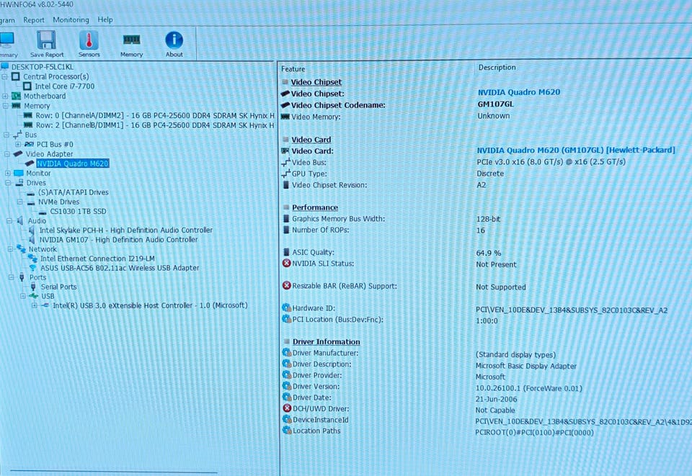
Task: Expand the Monitor tree node
Action: [7, 174]
